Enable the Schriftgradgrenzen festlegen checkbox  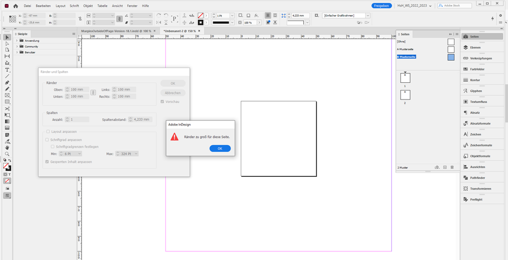[x=53, y=146]
